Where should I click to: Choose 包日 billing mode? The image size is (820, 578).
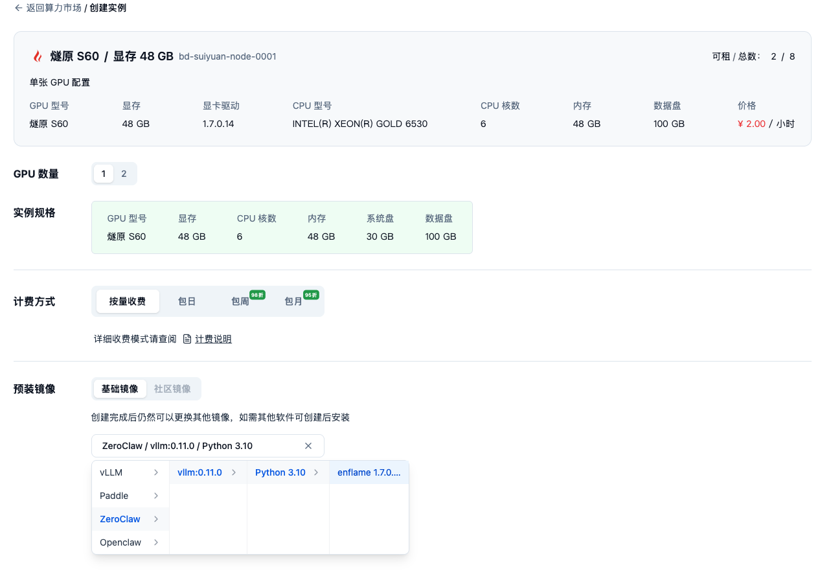tap(187, 301)
